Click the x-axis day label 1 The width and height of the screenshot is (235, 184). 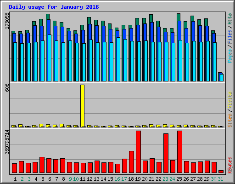(x=15, y=179)
